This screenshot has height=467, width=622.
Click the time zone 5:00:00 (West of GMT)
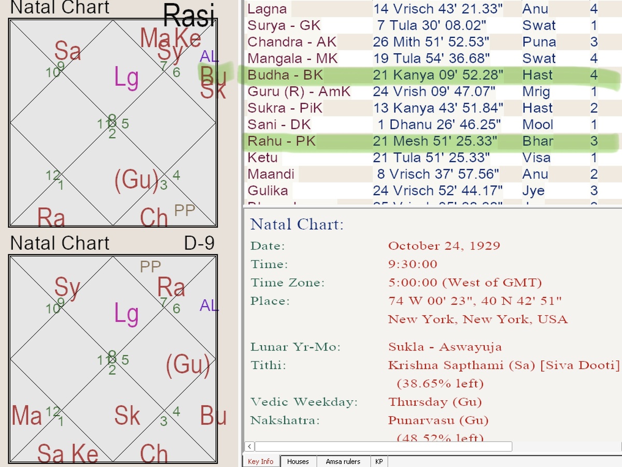[x=465, y=283]
